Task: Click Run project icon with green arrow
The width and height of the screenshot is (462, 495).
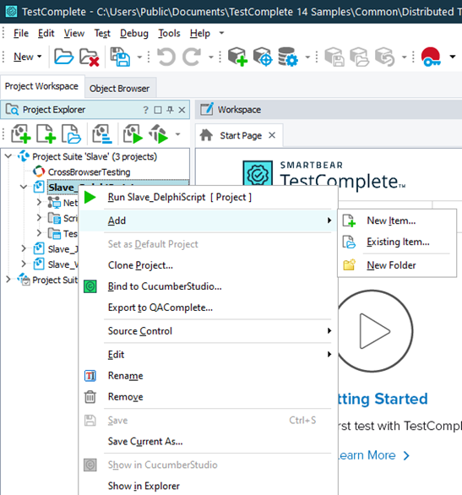Action: 133,133
